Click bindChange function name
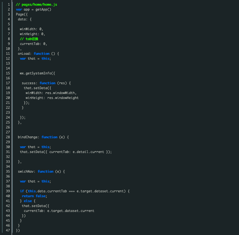The width and height of the screenshot is (239, 235). click(x=28, y=137)
